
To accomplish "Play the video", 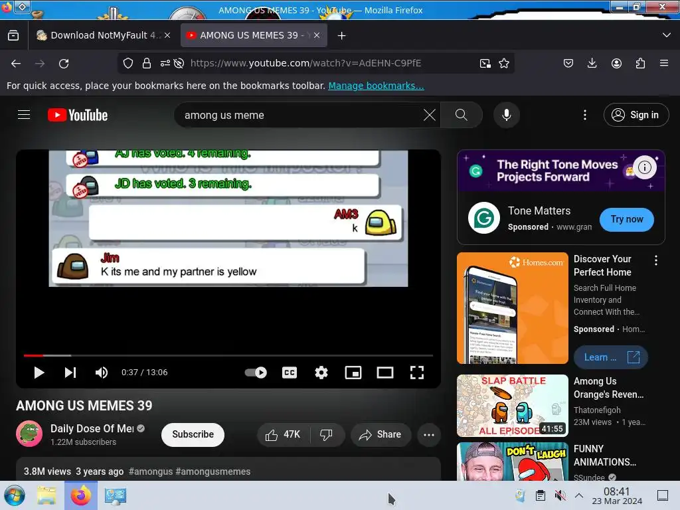I will click(39, 373).
